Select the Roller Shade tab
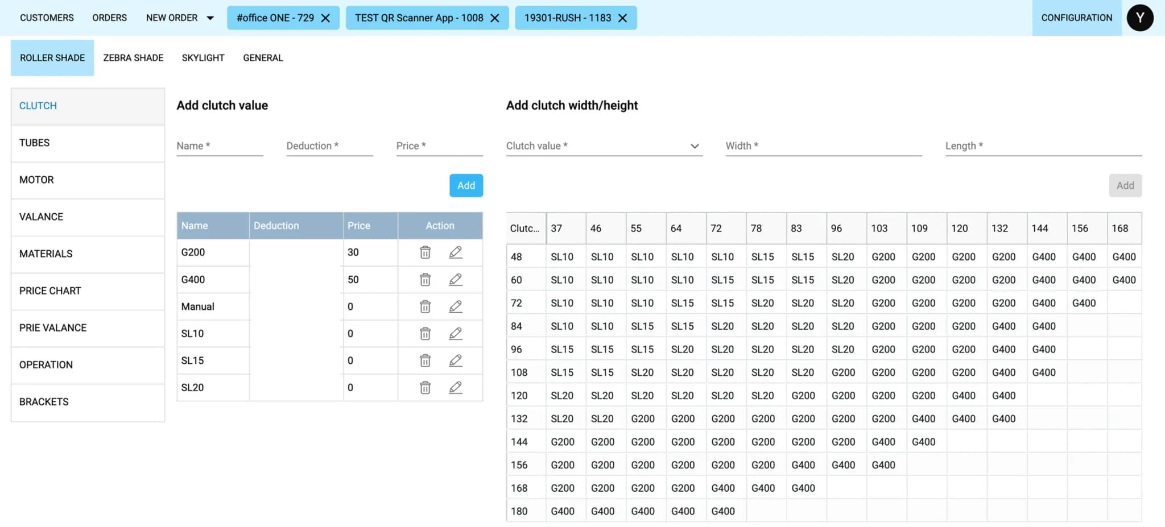The height and width of the screenshot is (527, 1165). click(52, 58)
